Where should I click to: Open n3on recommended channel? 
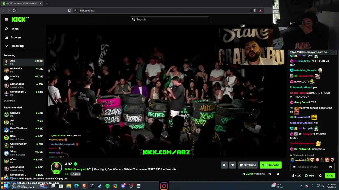point(23,161)
